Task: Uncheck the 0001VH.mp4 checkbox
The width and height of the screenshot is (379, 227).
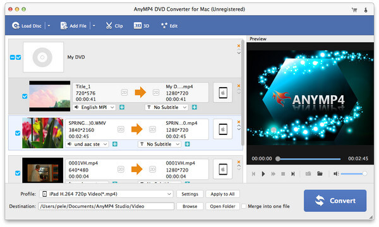Action: click(18, 173)
